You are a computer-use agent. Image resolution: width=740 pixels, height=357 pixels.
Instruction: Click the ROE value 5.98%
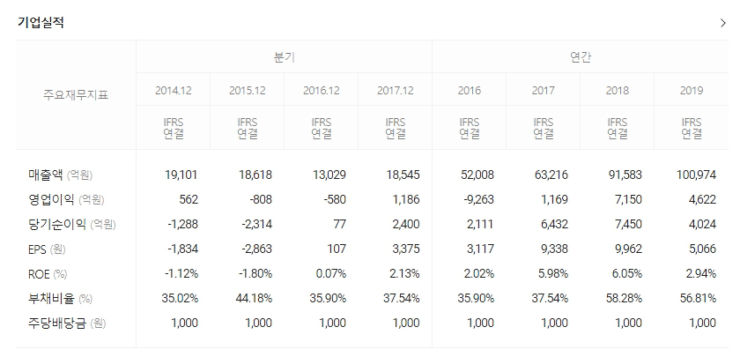click(x=553, y=273)
